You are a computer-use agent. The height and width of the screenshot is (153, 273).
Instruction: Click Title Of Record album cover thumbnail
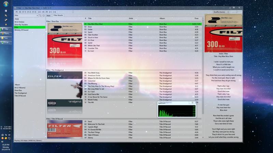tap(65, 129)
